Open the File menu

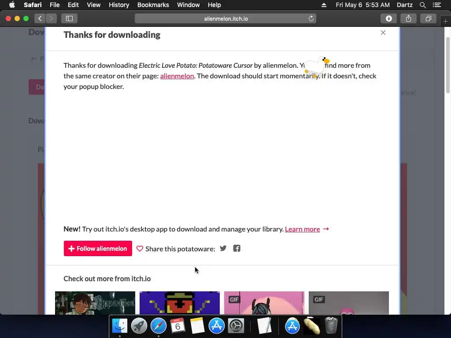pyautogui.click(x=55, y=5)
